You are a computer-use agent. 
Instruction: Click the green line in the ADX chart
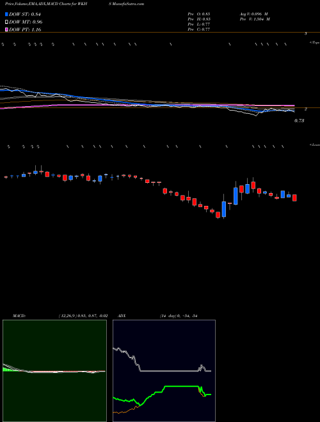180,386
